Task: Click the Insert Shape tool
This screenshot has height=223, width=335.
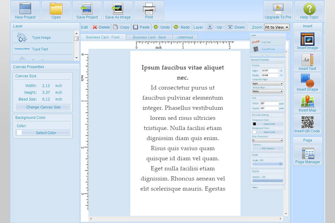Action: [307, 83]
